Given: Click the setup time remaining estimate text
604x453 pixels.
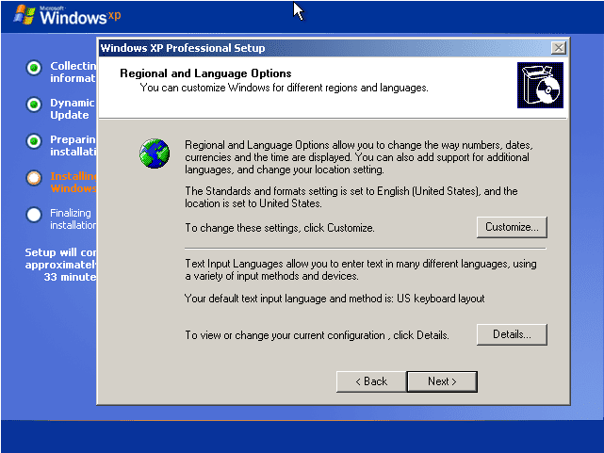Looking at the screenshot, I should (60, 265).
